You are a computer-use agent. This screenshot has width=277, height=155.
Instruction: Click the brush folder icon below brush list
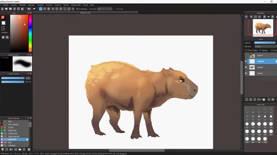20,149
